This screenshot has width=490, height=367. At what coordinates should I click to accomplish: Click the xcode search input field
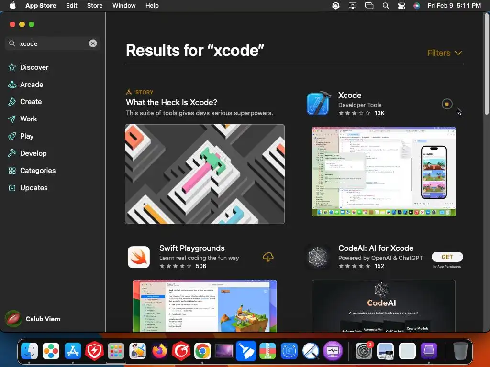[x=53, y=43]
